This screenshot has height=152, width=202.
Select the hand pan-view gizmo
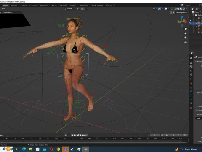click(186, 33)
